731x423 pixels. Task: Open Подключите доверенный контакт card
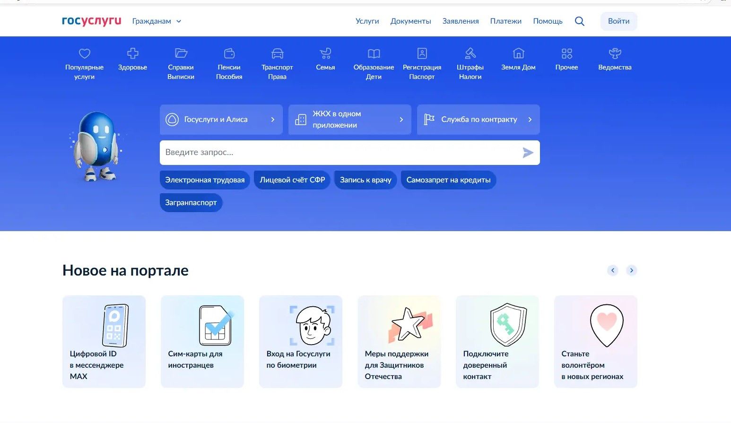click(497, 342)
